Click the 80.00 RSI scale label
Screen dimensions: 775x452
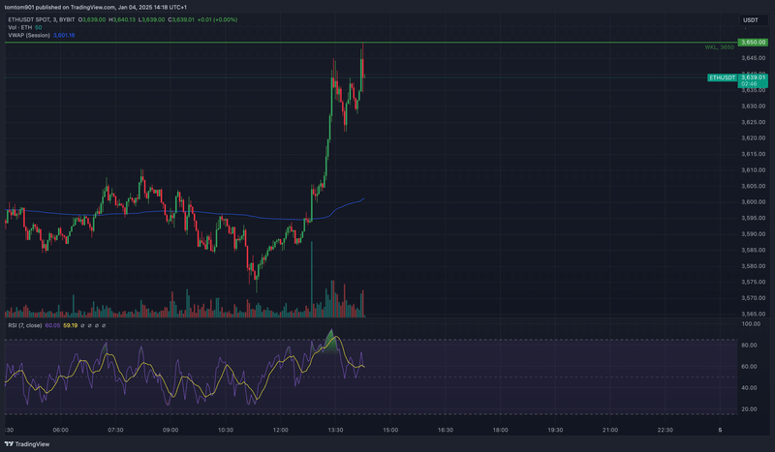[x=749, y=346]
